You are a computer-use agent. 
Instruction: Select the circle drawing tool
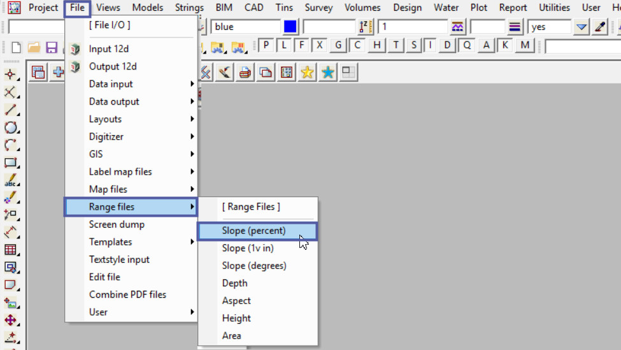(11, 128)
